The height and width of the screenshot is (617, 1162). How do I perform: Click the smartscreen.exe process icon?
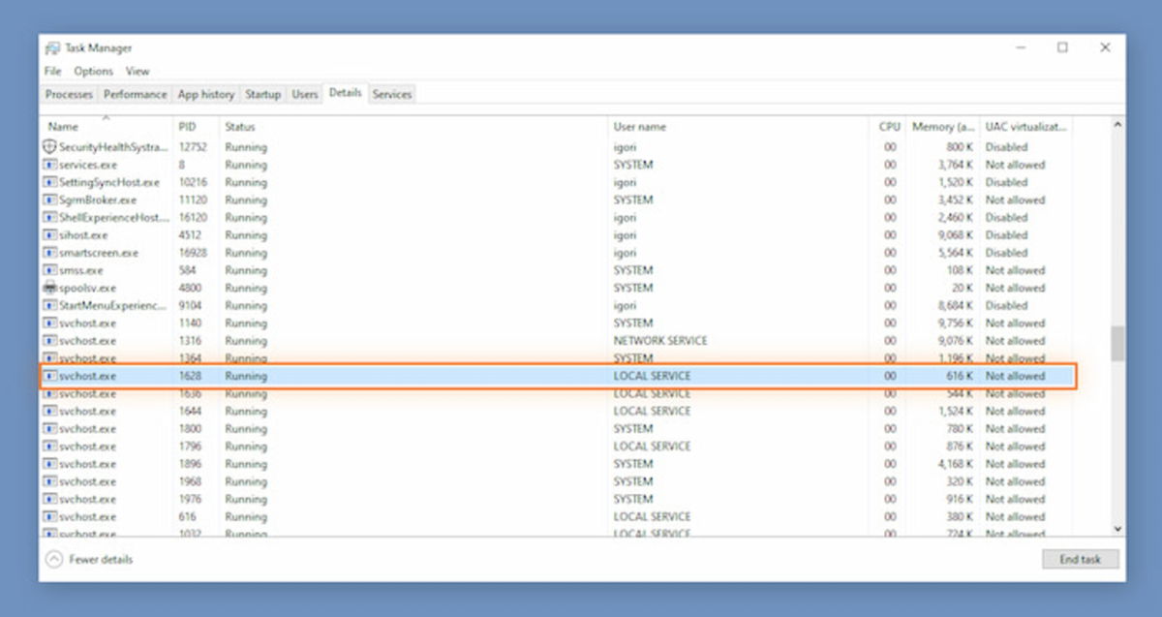point(50,253)
